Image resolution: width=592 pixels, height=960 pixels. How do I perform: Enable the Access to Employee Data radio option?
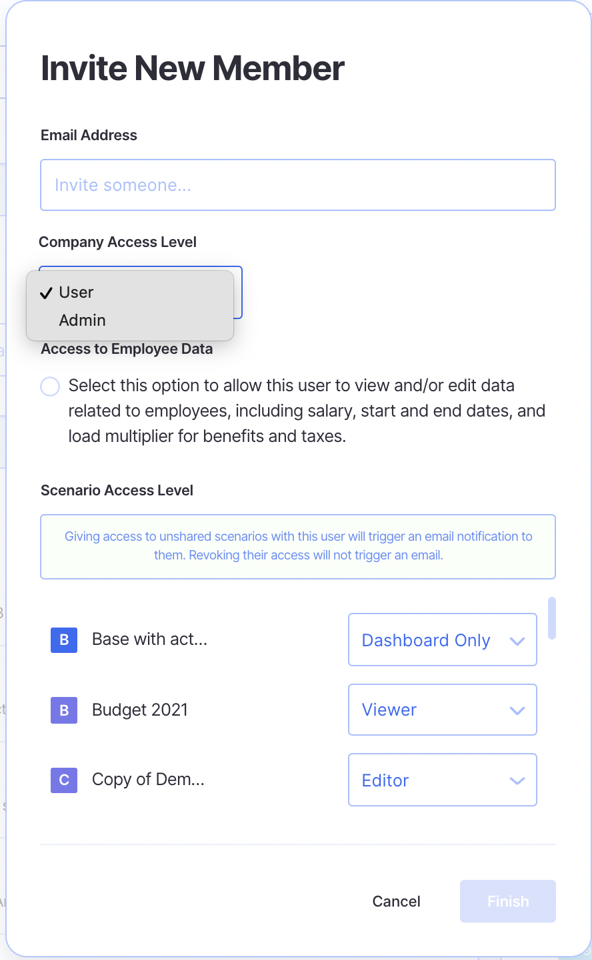coord(50,387)
